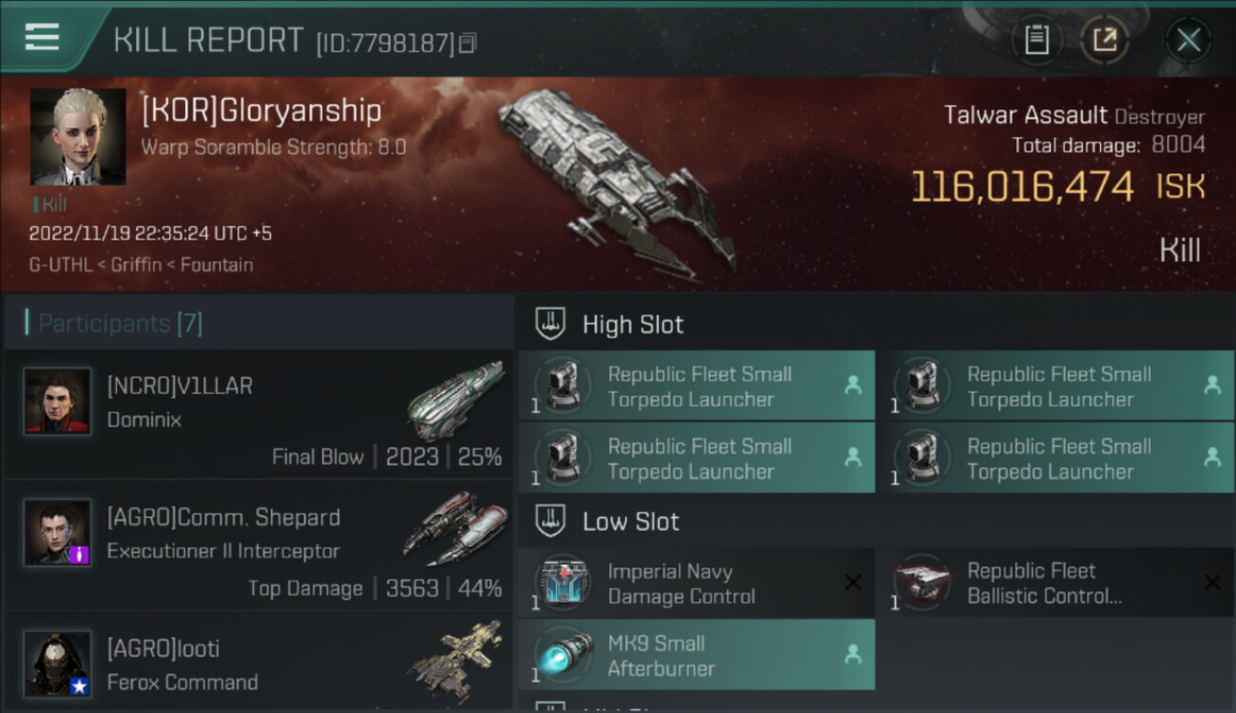Click the Executioner II Interceptor ship image

point(456,529)
